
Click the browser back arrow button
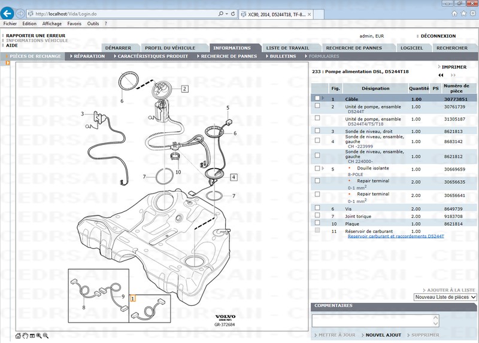tap(8, 13)
